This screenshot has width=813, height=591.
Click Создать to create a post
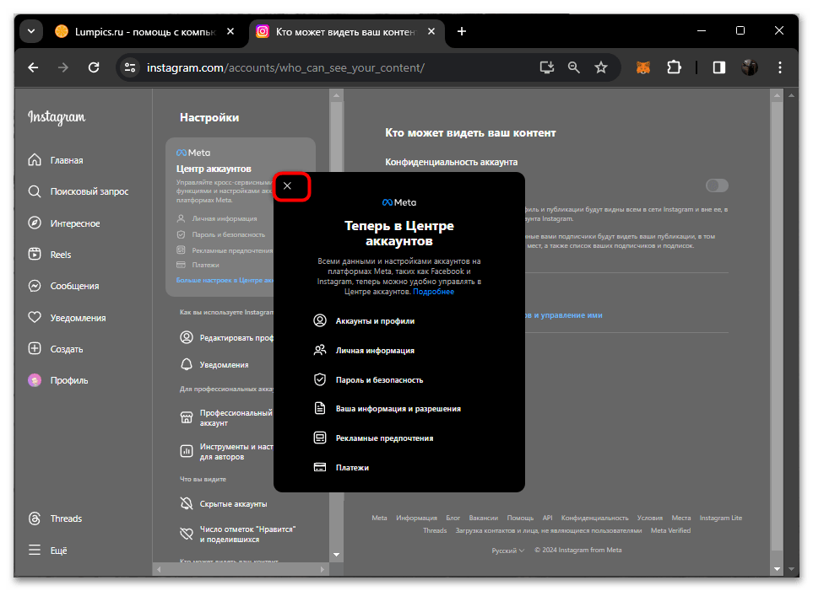coord(56,348)
